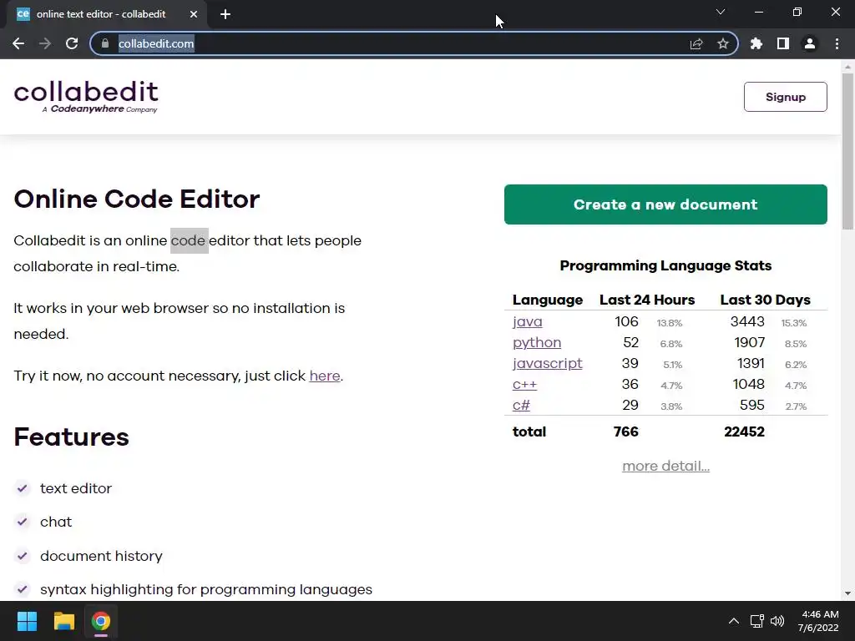
Task: Open the 'more detail...' link
Action: 665,466
